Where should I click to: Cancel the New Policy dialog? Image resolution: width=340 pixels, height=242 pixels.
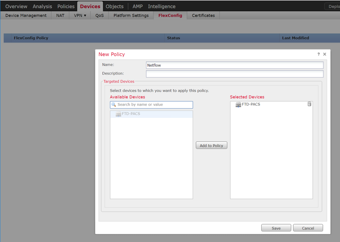tap(308, 228)
